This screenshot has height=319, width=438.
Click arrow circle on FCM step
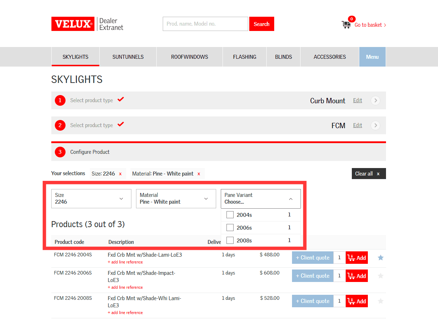coord(375,125)
